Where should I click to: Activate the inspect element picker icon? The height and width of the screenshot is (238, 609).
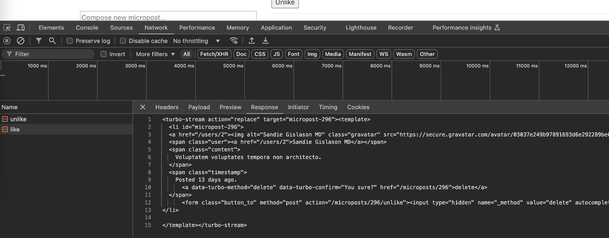7,28
